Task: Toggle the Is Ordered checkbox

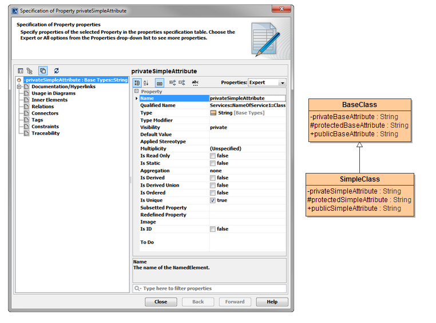Action: click(x=213, y=193)
